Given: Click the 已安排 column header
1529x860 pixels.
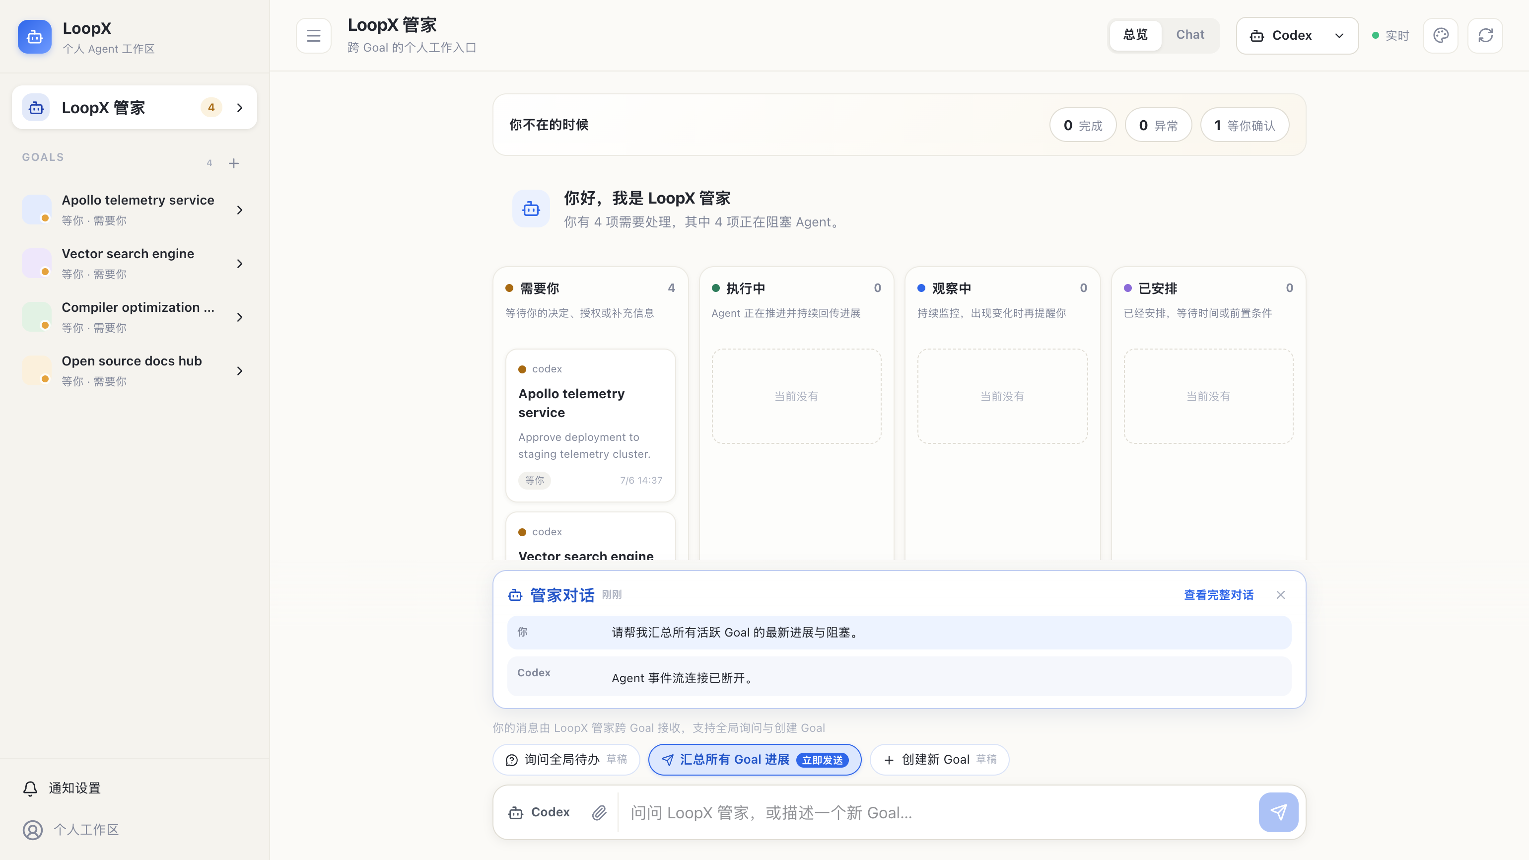Looking at the screenshot, I should click(x=1208, y=288).
